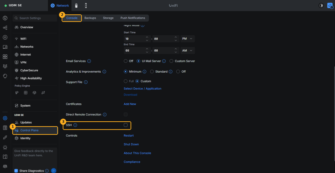Switch to the Console tab
The width and height of the screenshot is (335, 173).
point(72,18)
